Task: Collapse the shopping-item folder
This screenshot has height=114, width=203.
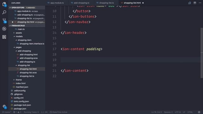Action: tap(24, 40)
